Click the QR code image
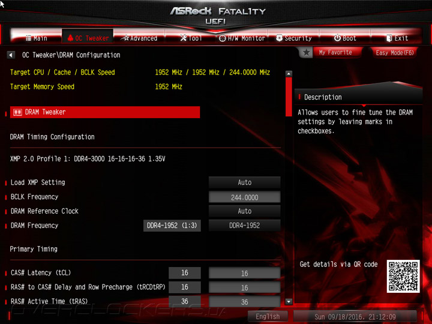 [403, 276]
